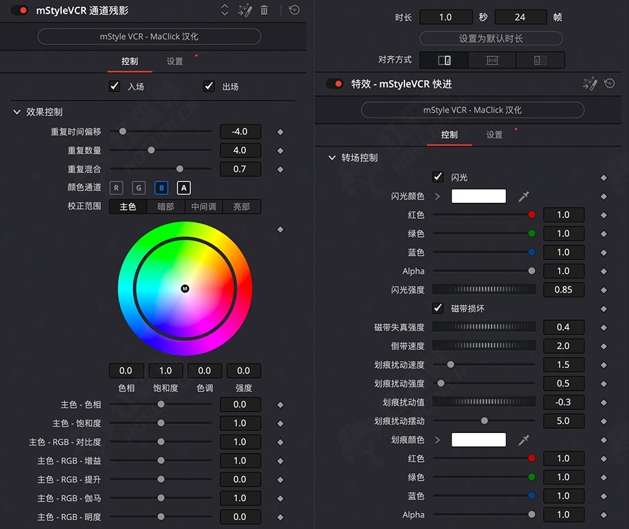Click the 重复时间偏移 value field
Screen dimensions: 629x529
pyautogui.click(x=240, y=132)
